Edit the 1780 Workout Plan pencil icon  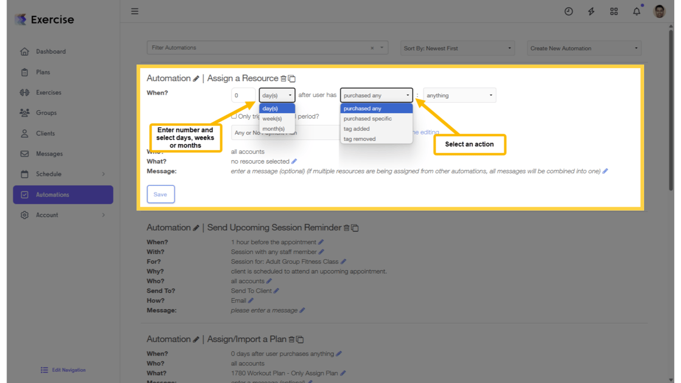tap(344, 373)
